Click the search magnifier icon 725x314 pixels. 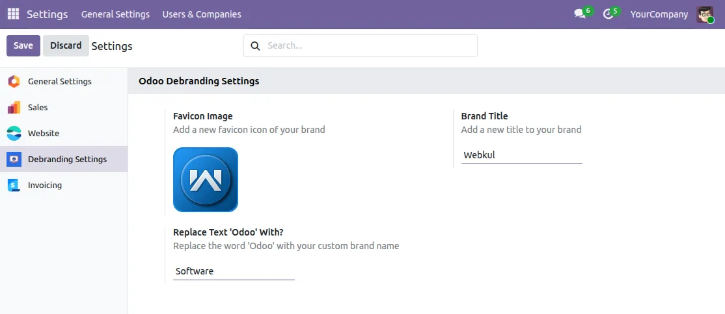point(254,45)
